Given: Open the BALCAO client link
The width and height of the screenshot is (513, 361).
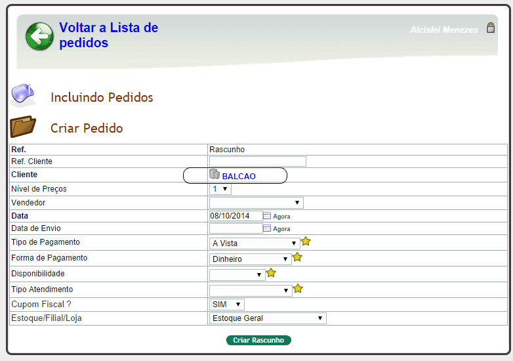Looking at the screenshot, I should pos(239,177).
